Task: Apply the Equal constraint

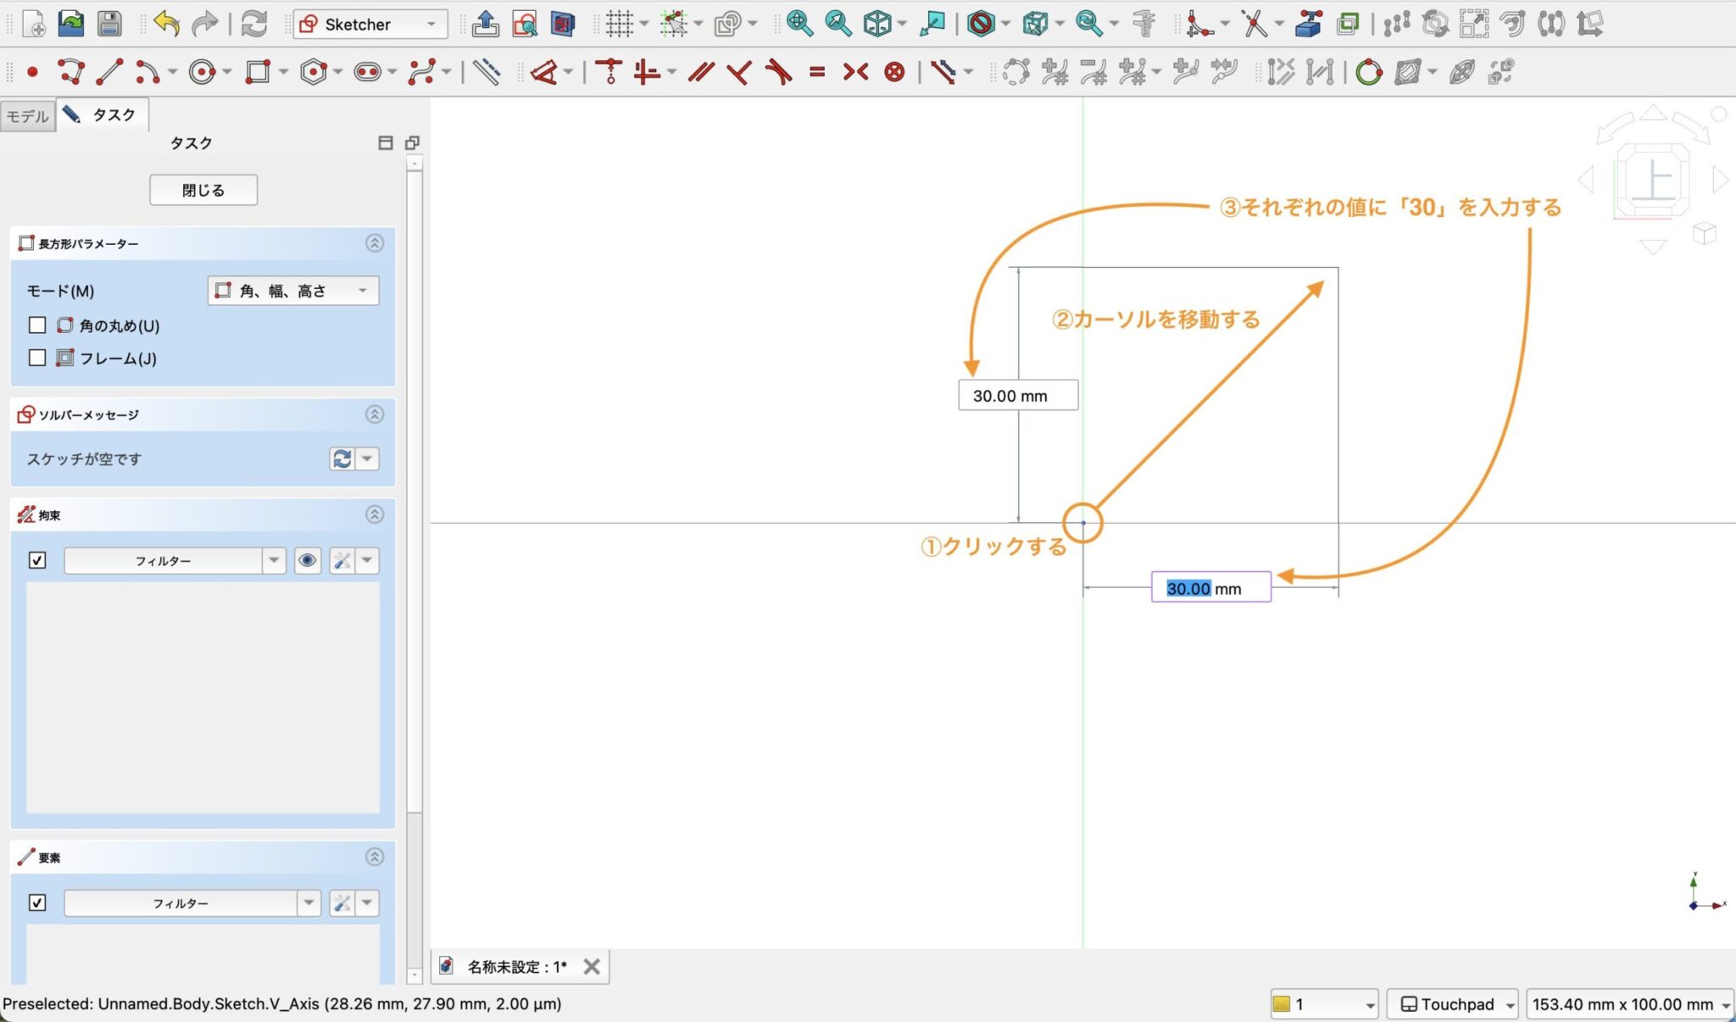Action: point(817,72)
